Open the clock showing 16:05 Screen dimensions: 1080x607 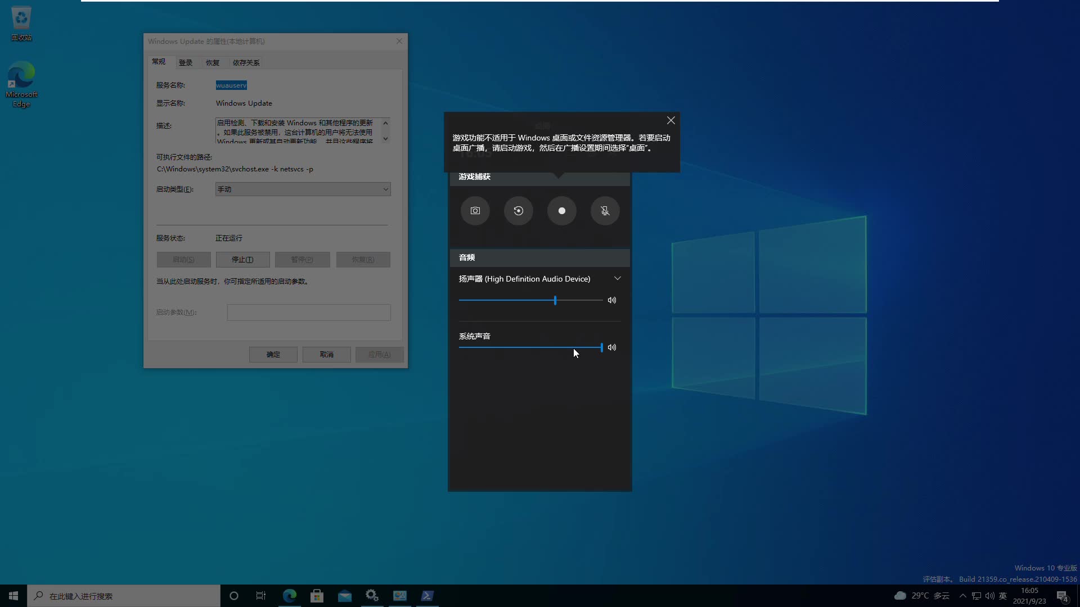point(1029,596)
